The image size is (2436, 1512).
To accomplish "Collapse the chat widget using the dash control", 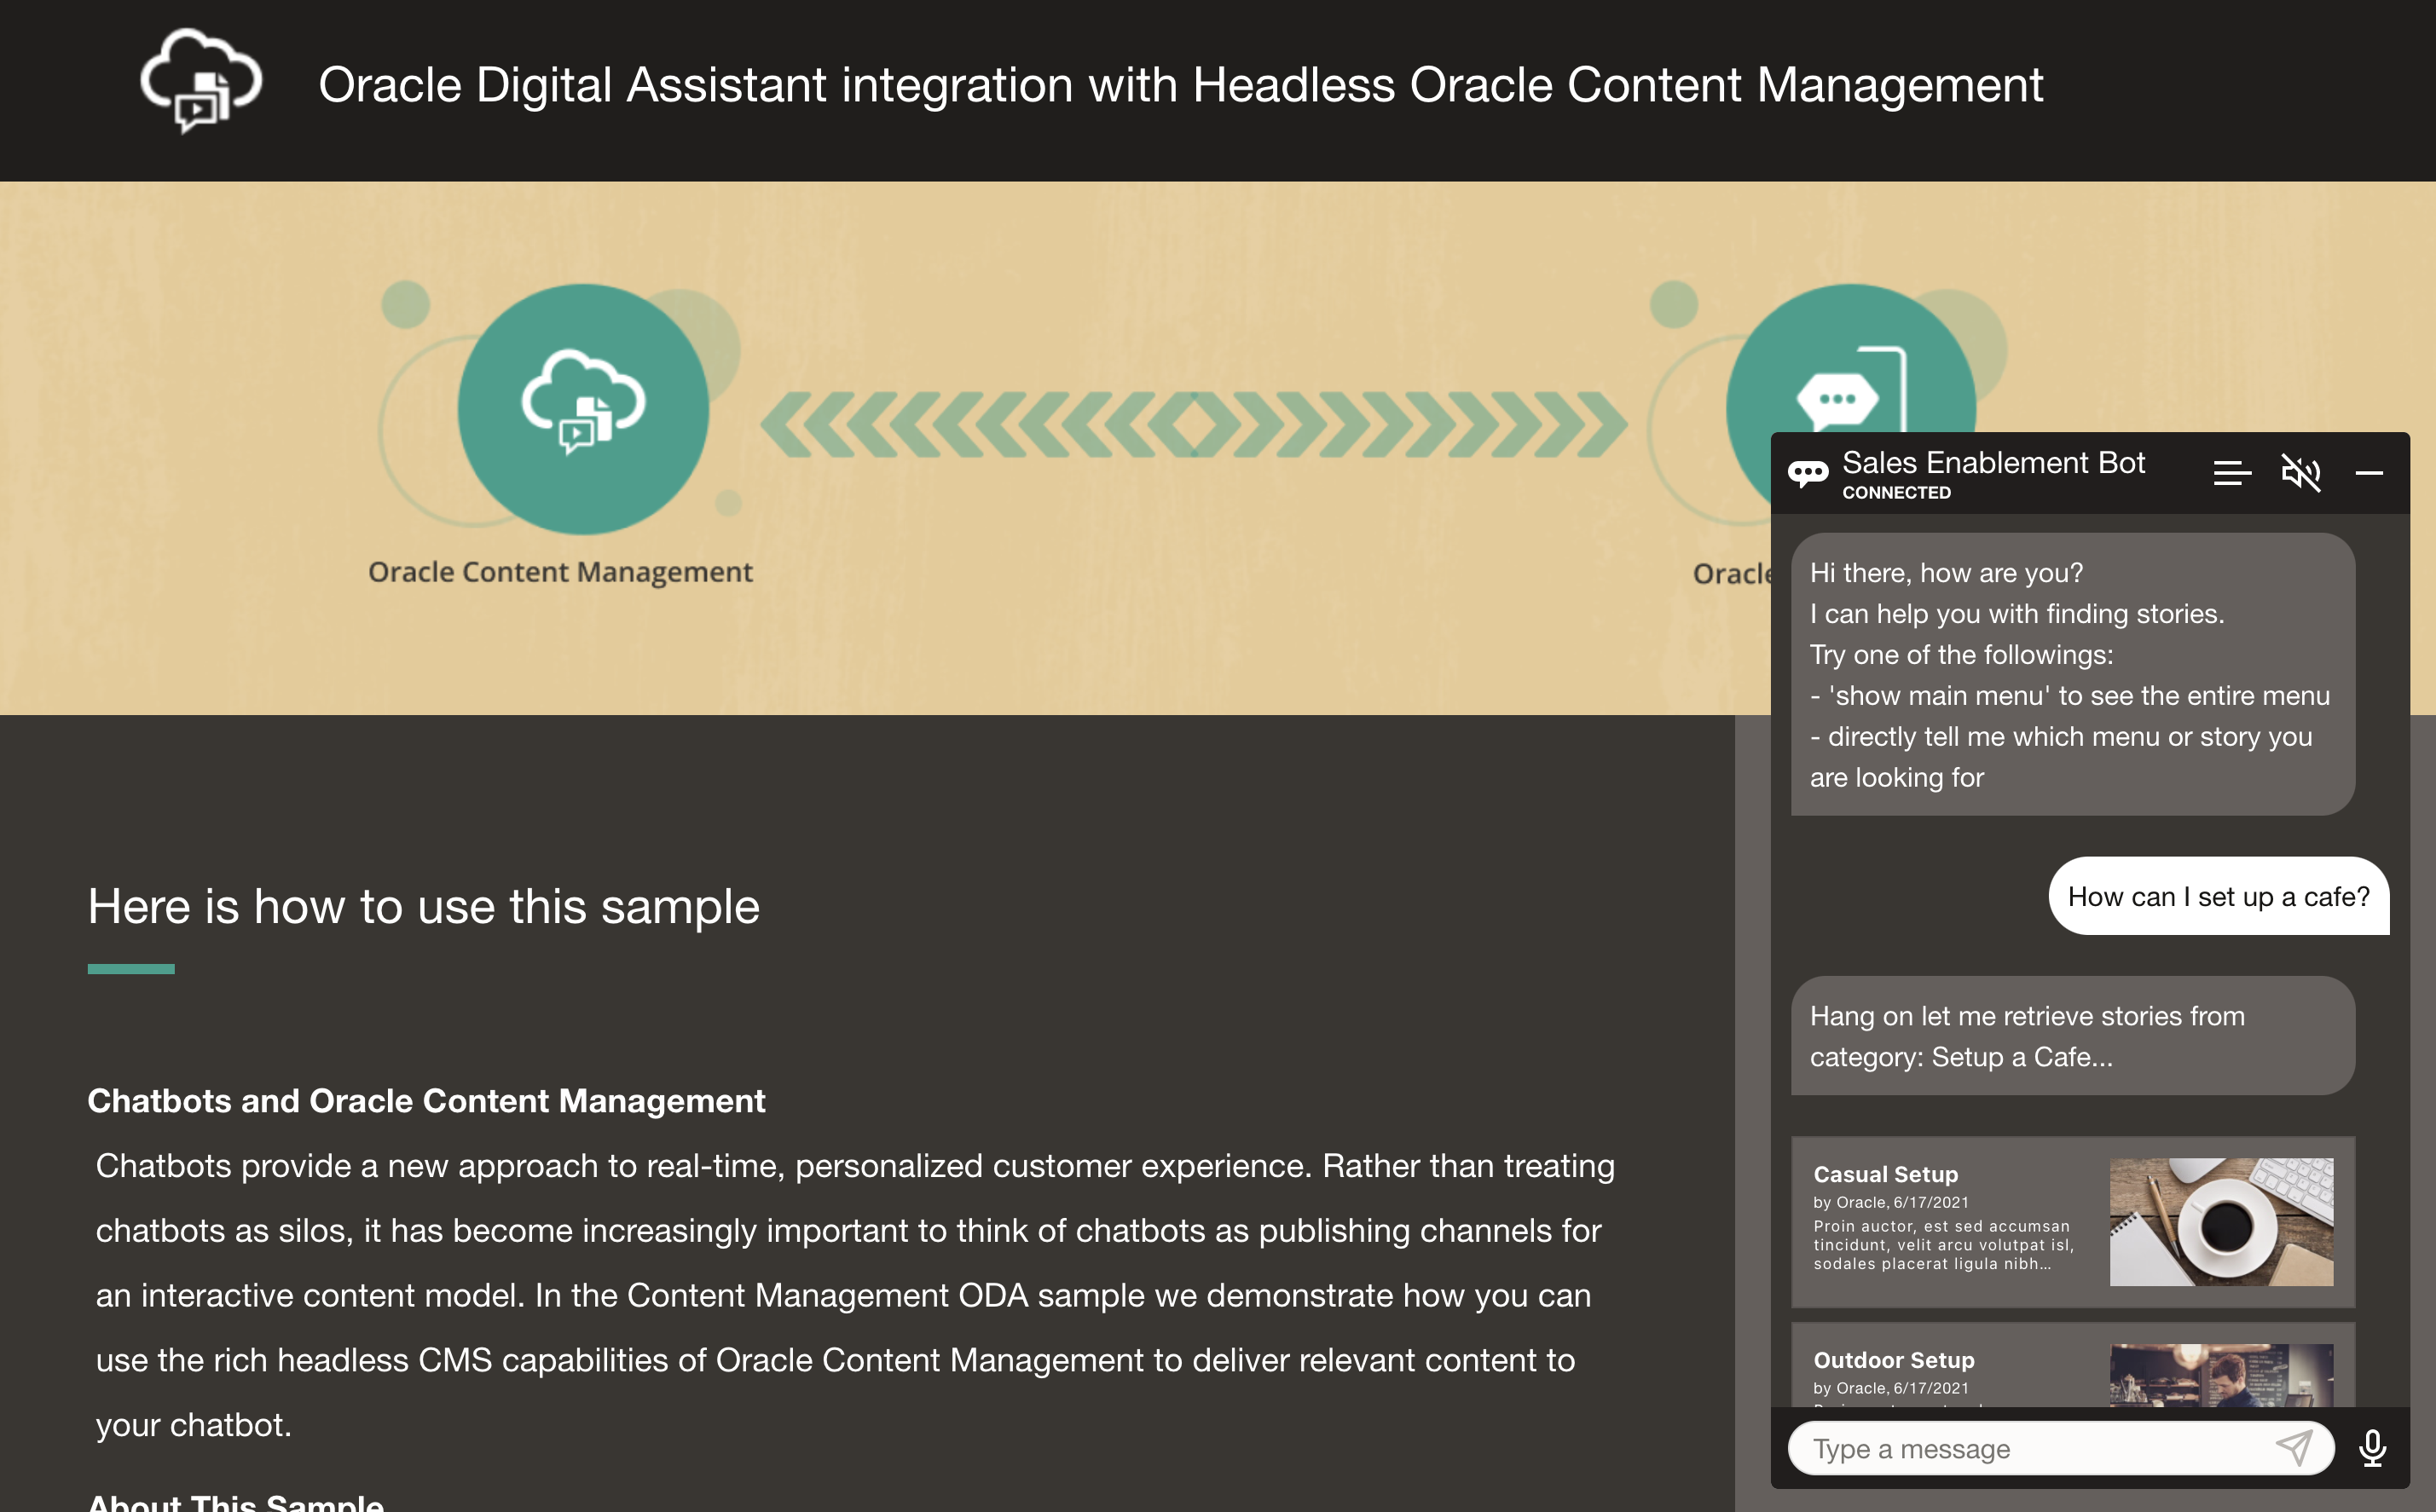I will pyautogui.click(x=2373, y=474).
